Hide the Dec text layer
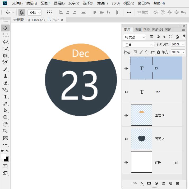Image resolution: width=189 pixels, height=189 pixels. coord(126,92)
